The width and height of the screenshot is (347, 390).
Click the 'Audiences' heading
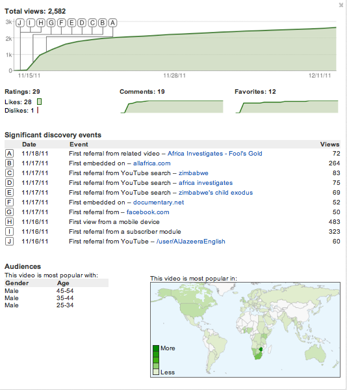click(23, 266)
